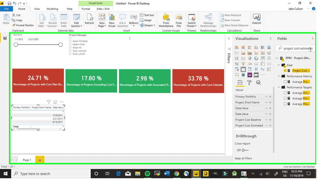This screenshot has height=179, width=317.
Task: Check Average field under Performance Metrics
Action: 285,82
